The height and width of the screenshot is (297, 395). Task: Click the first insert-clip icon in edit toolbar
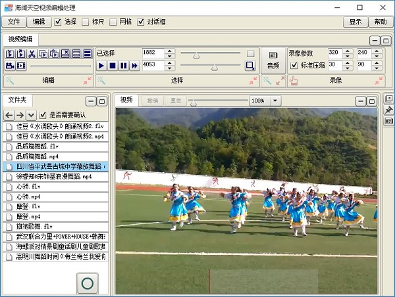10,54
